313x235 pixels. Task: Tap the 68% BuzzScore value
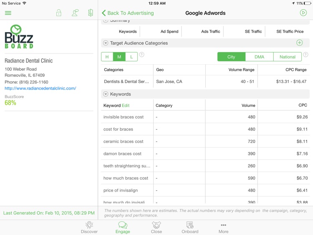10,103
